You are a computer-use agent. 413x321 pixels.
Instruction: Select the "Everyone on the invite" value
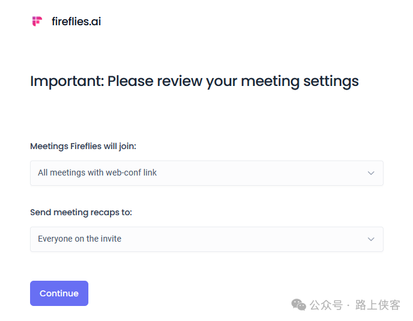(79, 239)
